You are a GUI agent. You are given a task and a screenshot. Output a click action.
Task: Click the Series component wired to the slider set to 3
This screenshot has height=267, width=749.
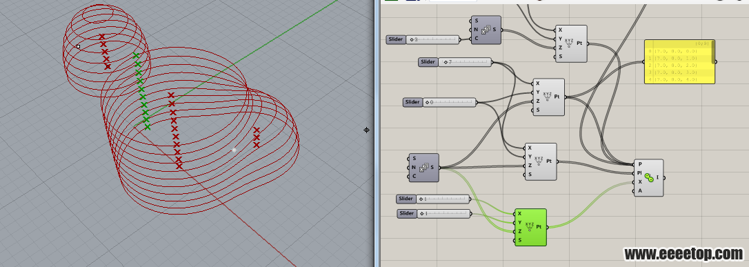(x=486, y=30)
